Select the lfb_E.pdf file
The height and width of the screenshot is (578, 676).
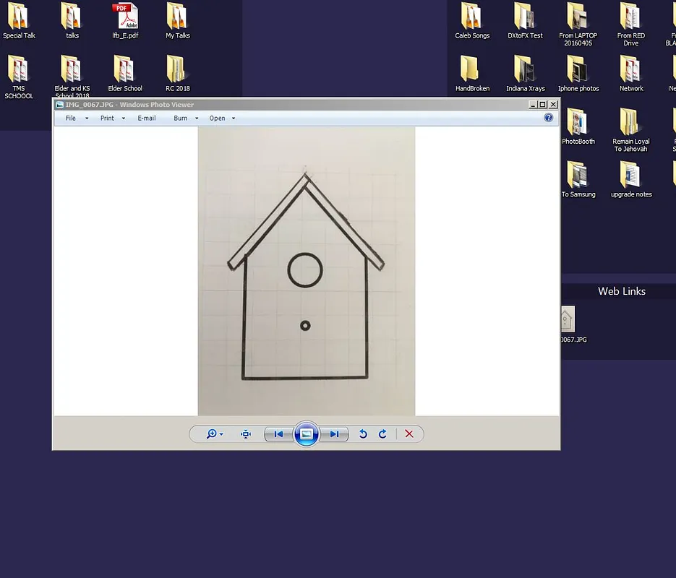pyautogui.click(x=125, y=21)
